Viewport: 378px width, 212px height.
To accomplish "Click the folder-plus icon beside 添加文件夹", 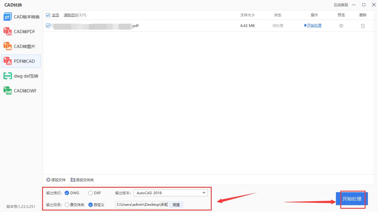I will tap(73, 180).
